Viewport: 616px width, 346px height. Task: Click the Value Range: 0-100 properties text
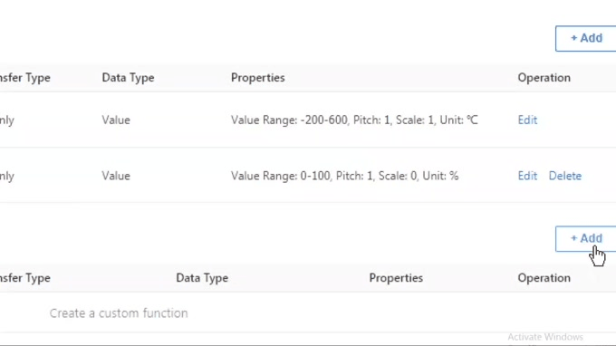pos(344,176)
